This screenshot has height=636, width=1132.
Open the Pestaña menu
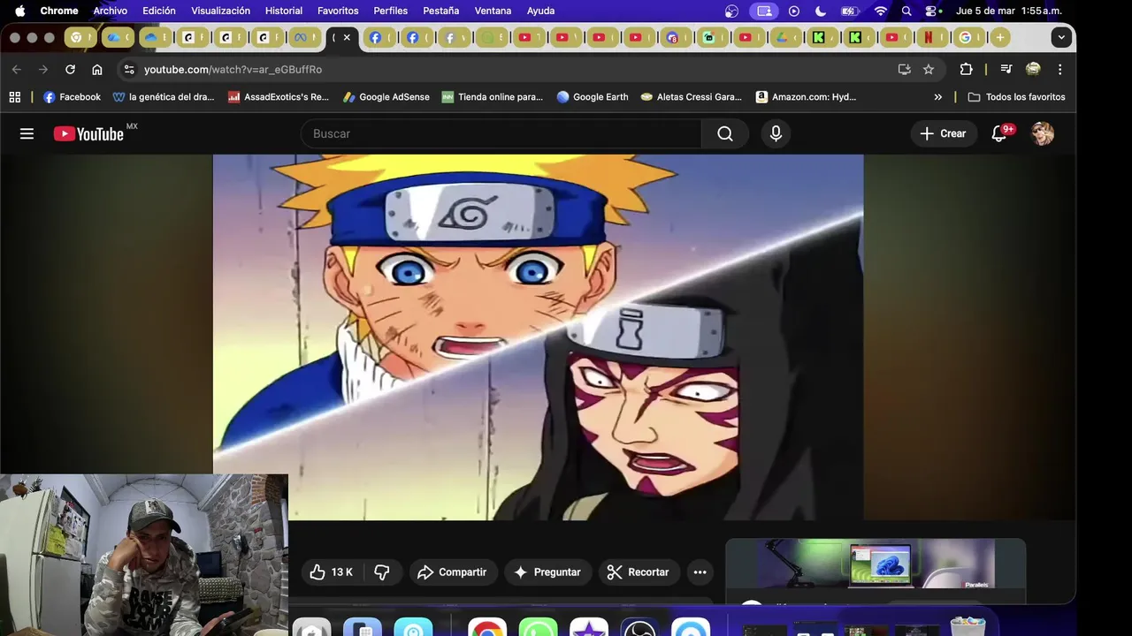pos(440,11)
